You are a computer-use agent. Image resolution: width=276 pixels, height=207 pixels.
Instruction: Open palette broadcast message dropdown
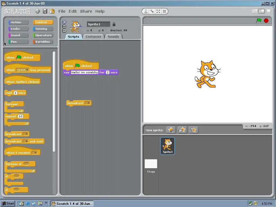(26, 134)
